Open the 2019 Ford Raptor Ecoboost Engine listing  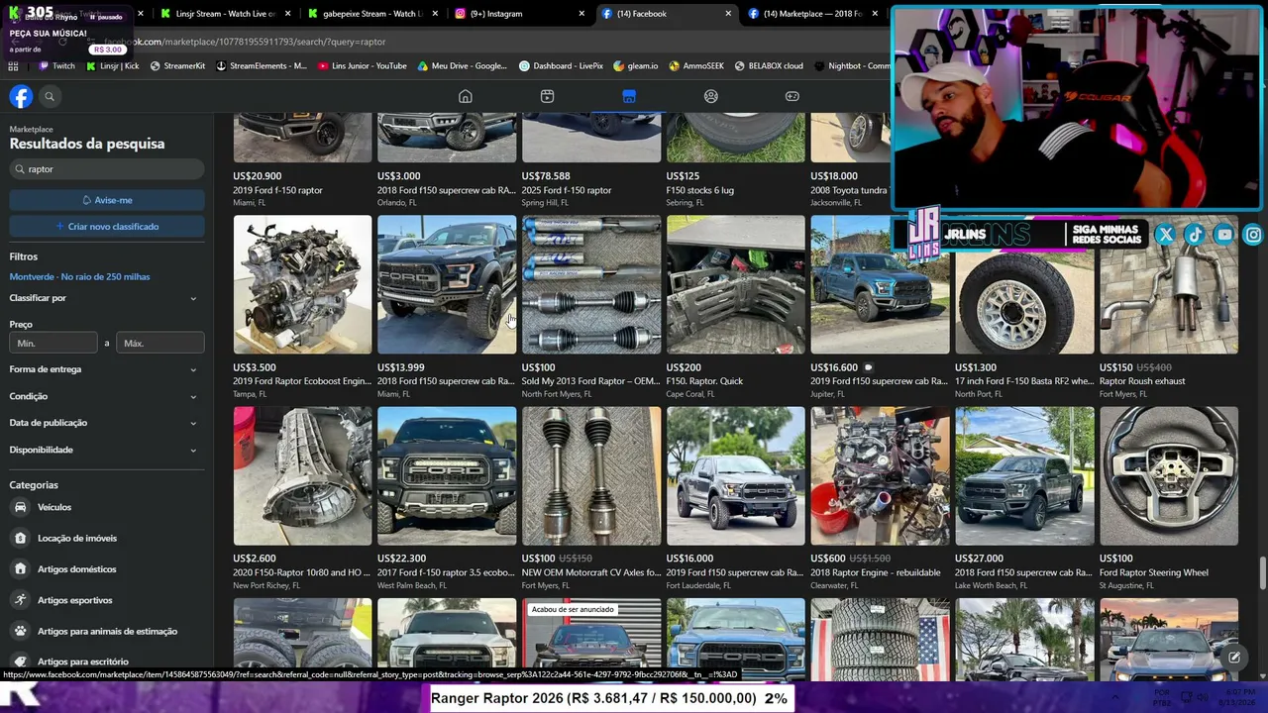(x=302, y=307)
